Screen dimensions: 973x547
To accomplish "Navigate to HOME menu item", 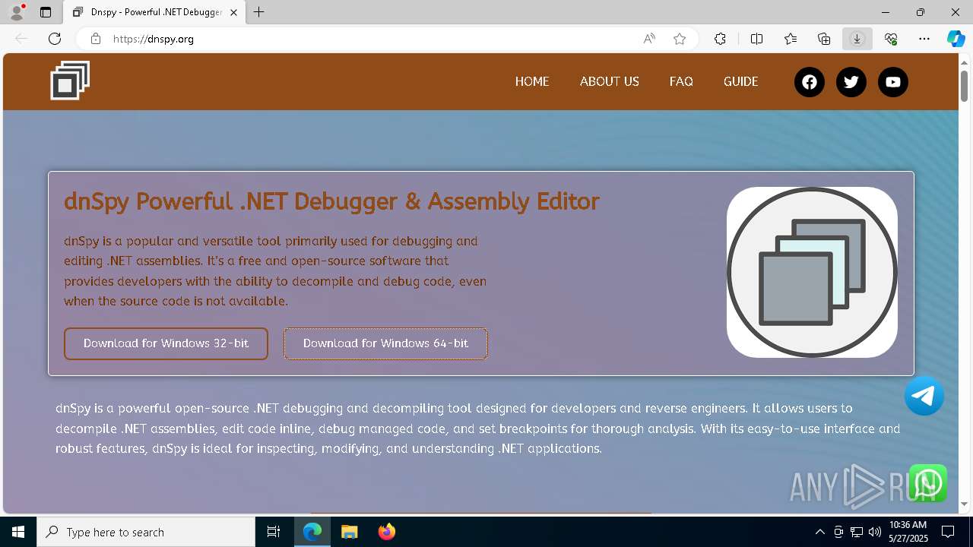I will pos(532,81).
